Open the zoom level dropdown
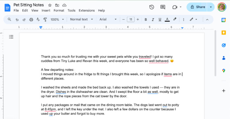The height and width of the screenshot is (119, 230). click(57, 19)
